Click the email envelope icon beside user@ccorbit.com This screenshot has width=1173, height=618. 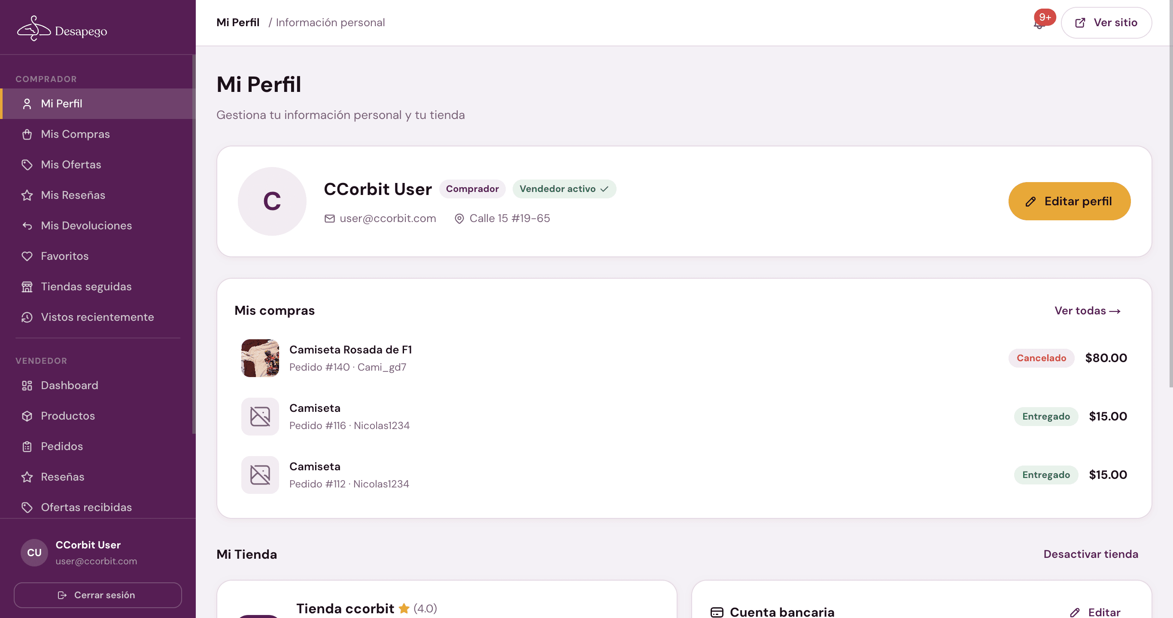pos(330,219)
